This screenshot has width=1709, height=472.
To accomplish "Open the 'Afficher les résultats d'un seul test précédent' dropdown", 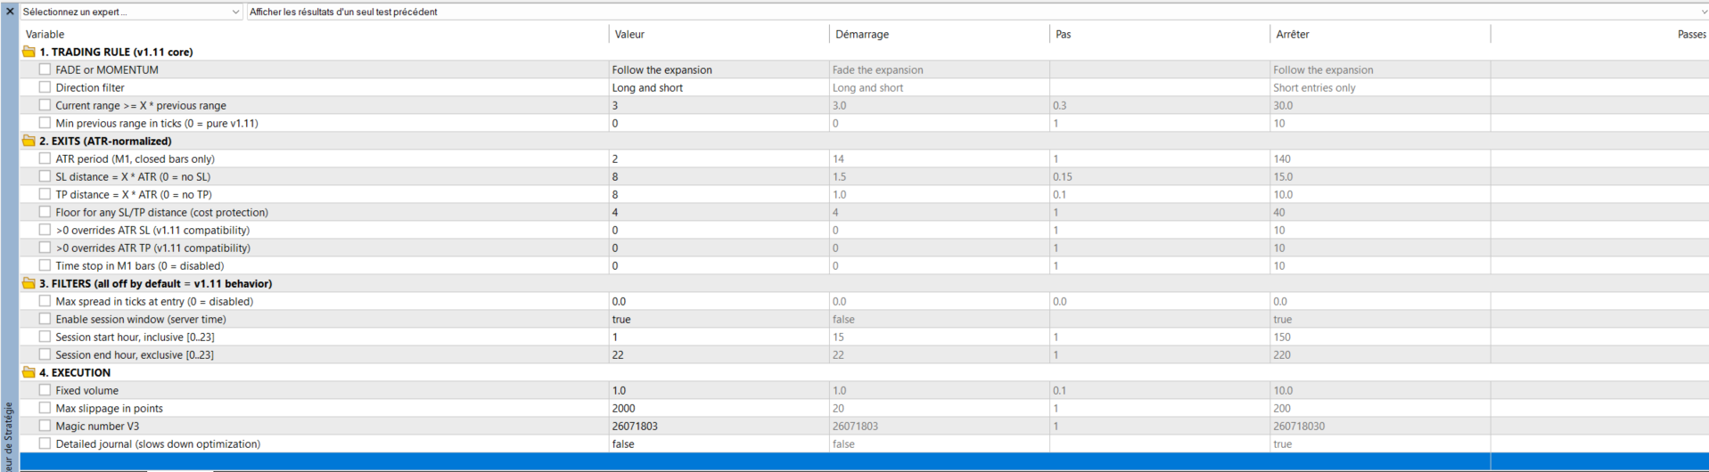I will (977, 12).
